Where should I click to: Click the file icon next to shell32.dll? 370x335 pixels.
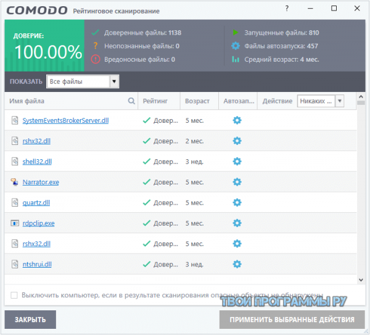(15, 161)
